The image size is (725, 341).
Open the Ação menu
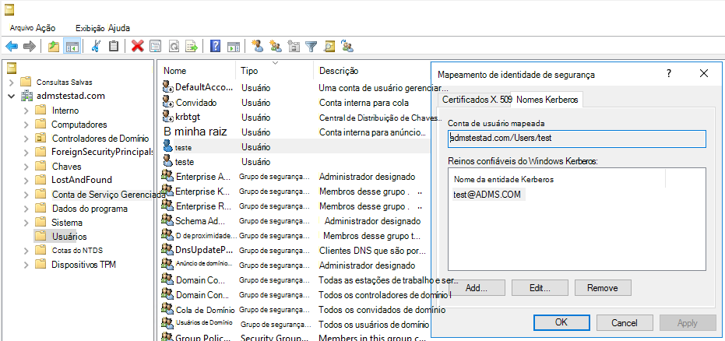[x=46, y=28]
